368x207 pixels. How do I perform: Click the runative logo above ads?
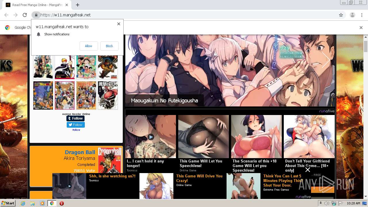pos(327,111)
